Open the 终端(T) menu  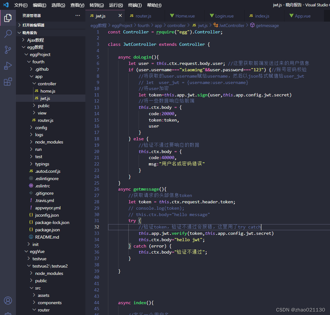coord(135,5)
